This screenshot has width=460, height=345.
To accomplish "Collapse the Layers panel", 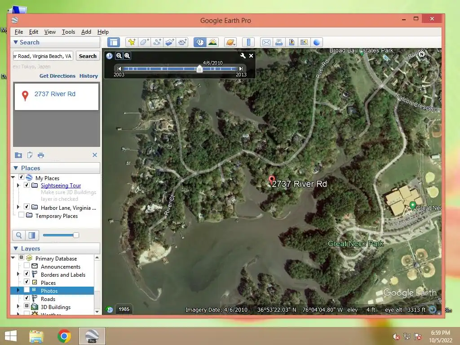I will pos(16,248).
